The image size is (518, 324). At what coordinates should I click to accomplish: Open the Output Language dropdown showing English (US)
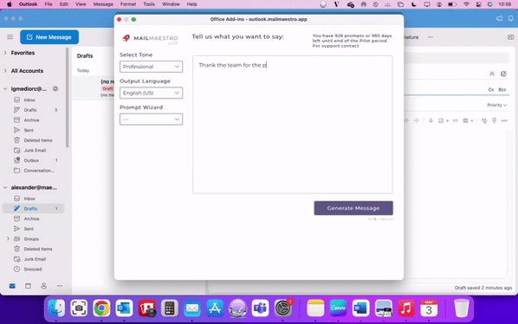point(151,94)
